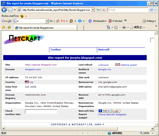The width and height of the screenshot is (159, 136).
Task: Open the zoom level dropdown arrow
Action: pos(152,133)
